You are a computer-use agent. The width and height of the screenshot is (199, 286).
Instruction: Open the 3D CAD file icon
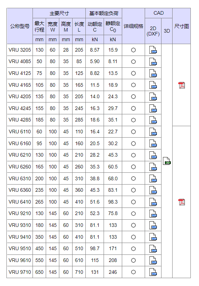tap(167, 161)
